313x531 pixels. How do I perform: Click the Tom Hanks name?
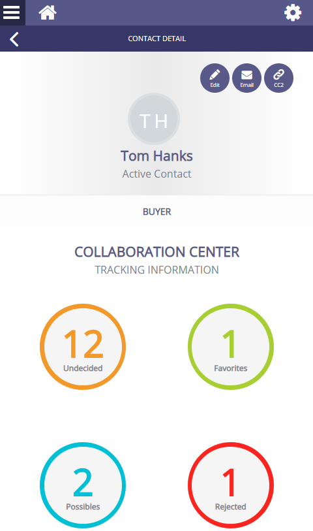tap(157, 156)
